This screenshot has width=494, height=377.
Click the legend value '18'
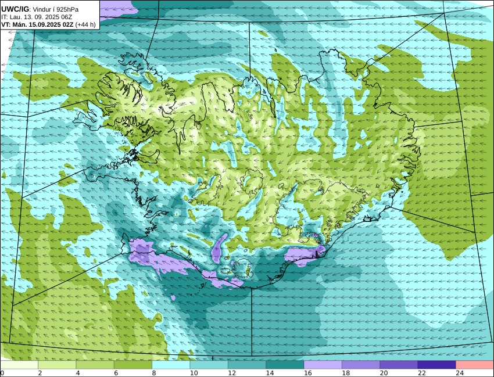[x=345, y=373]
